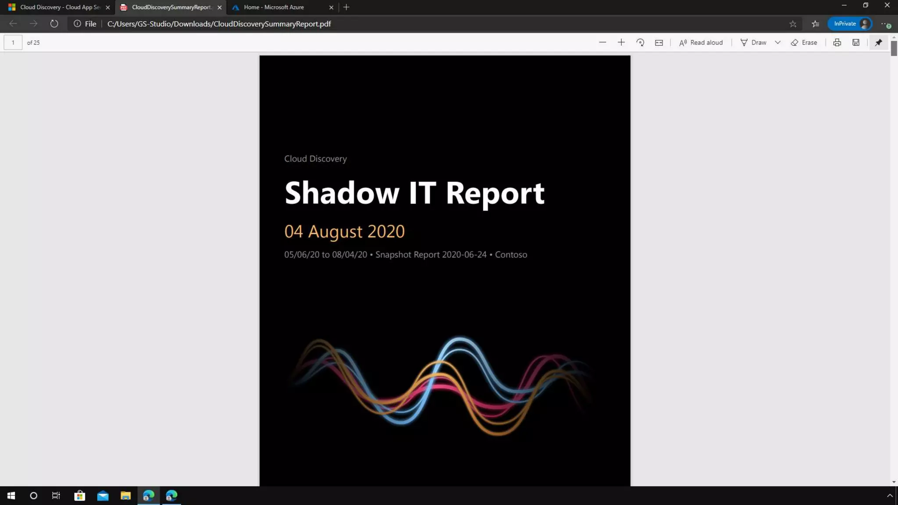Open the browser Settings and more menu
The width and height of the screenshot is (898, 505).
click(885, 24)
